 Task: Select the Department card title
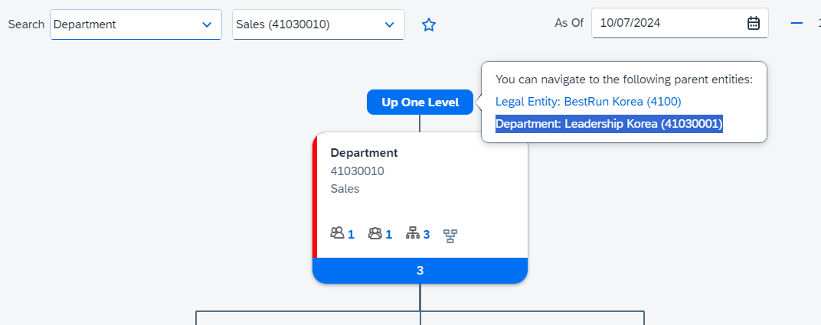coord(364,153)
